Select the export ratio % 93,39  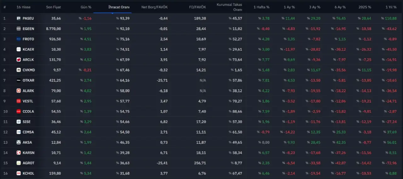pyautogui.click(x=123, y=19)
